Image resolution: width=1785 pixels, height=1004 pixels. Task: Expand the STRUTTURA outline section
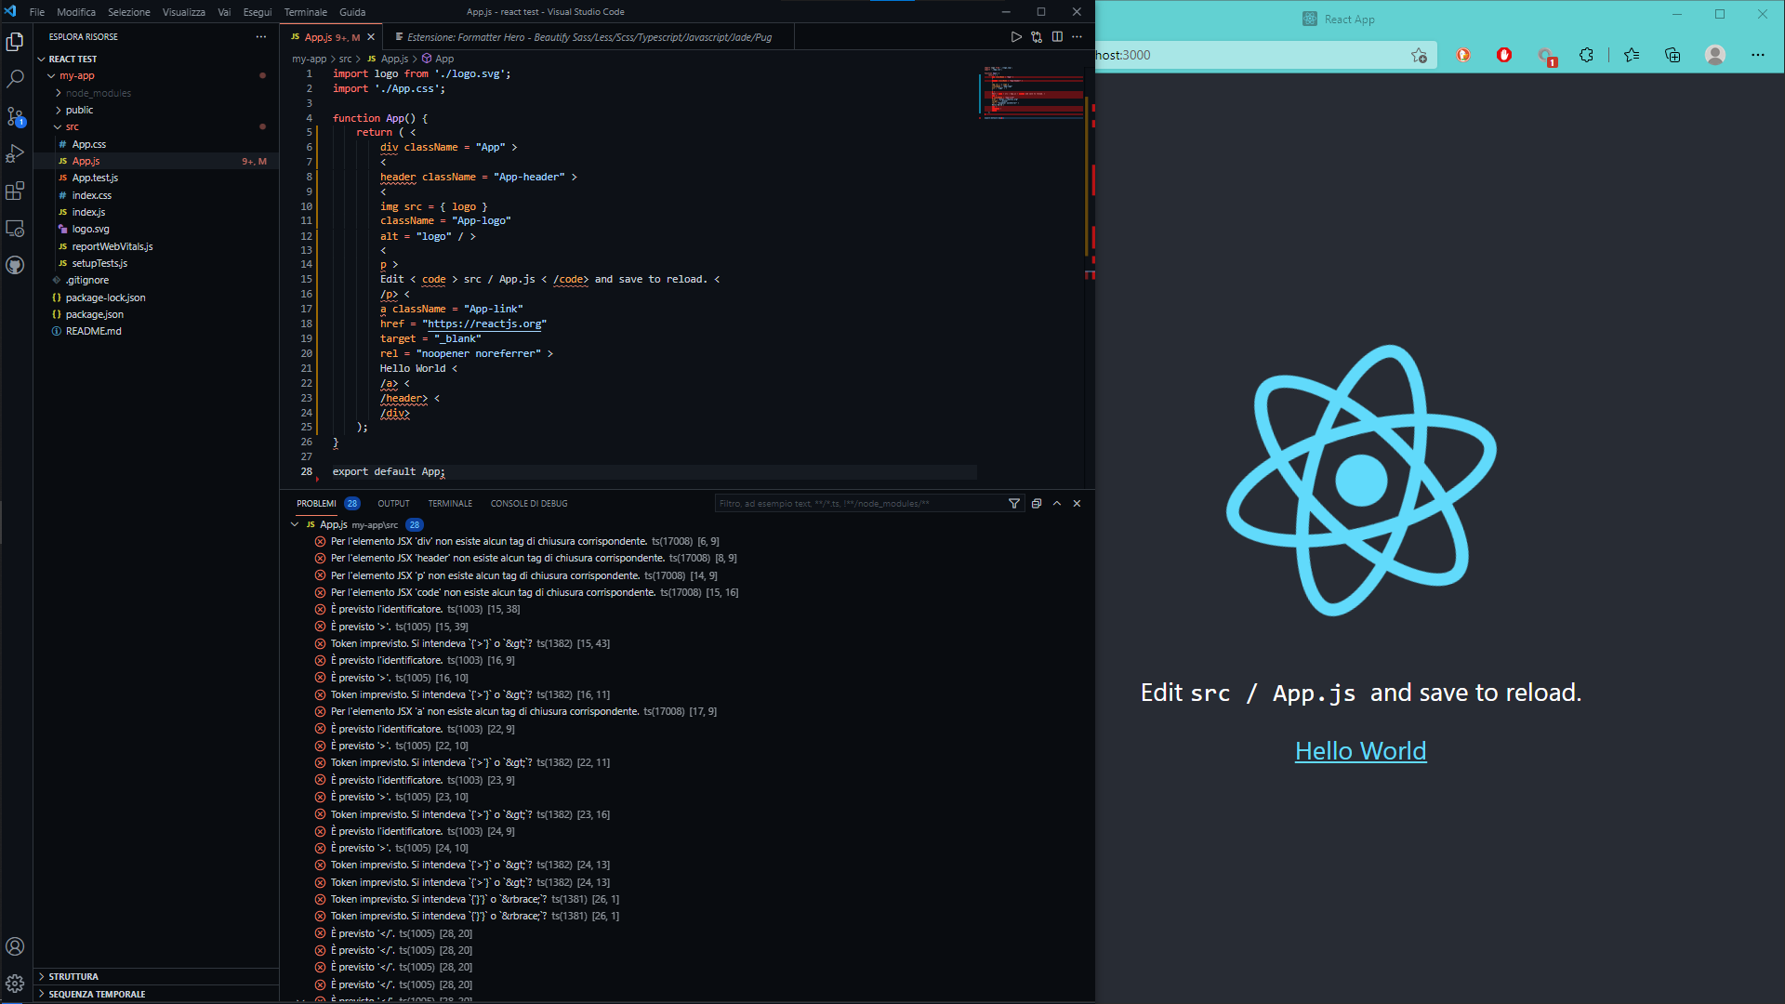click(x=156, y=977)
